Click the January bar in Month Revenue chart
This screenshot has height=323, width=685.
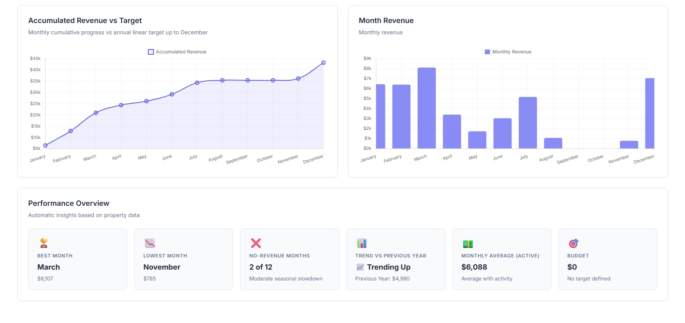click(381, 116)
